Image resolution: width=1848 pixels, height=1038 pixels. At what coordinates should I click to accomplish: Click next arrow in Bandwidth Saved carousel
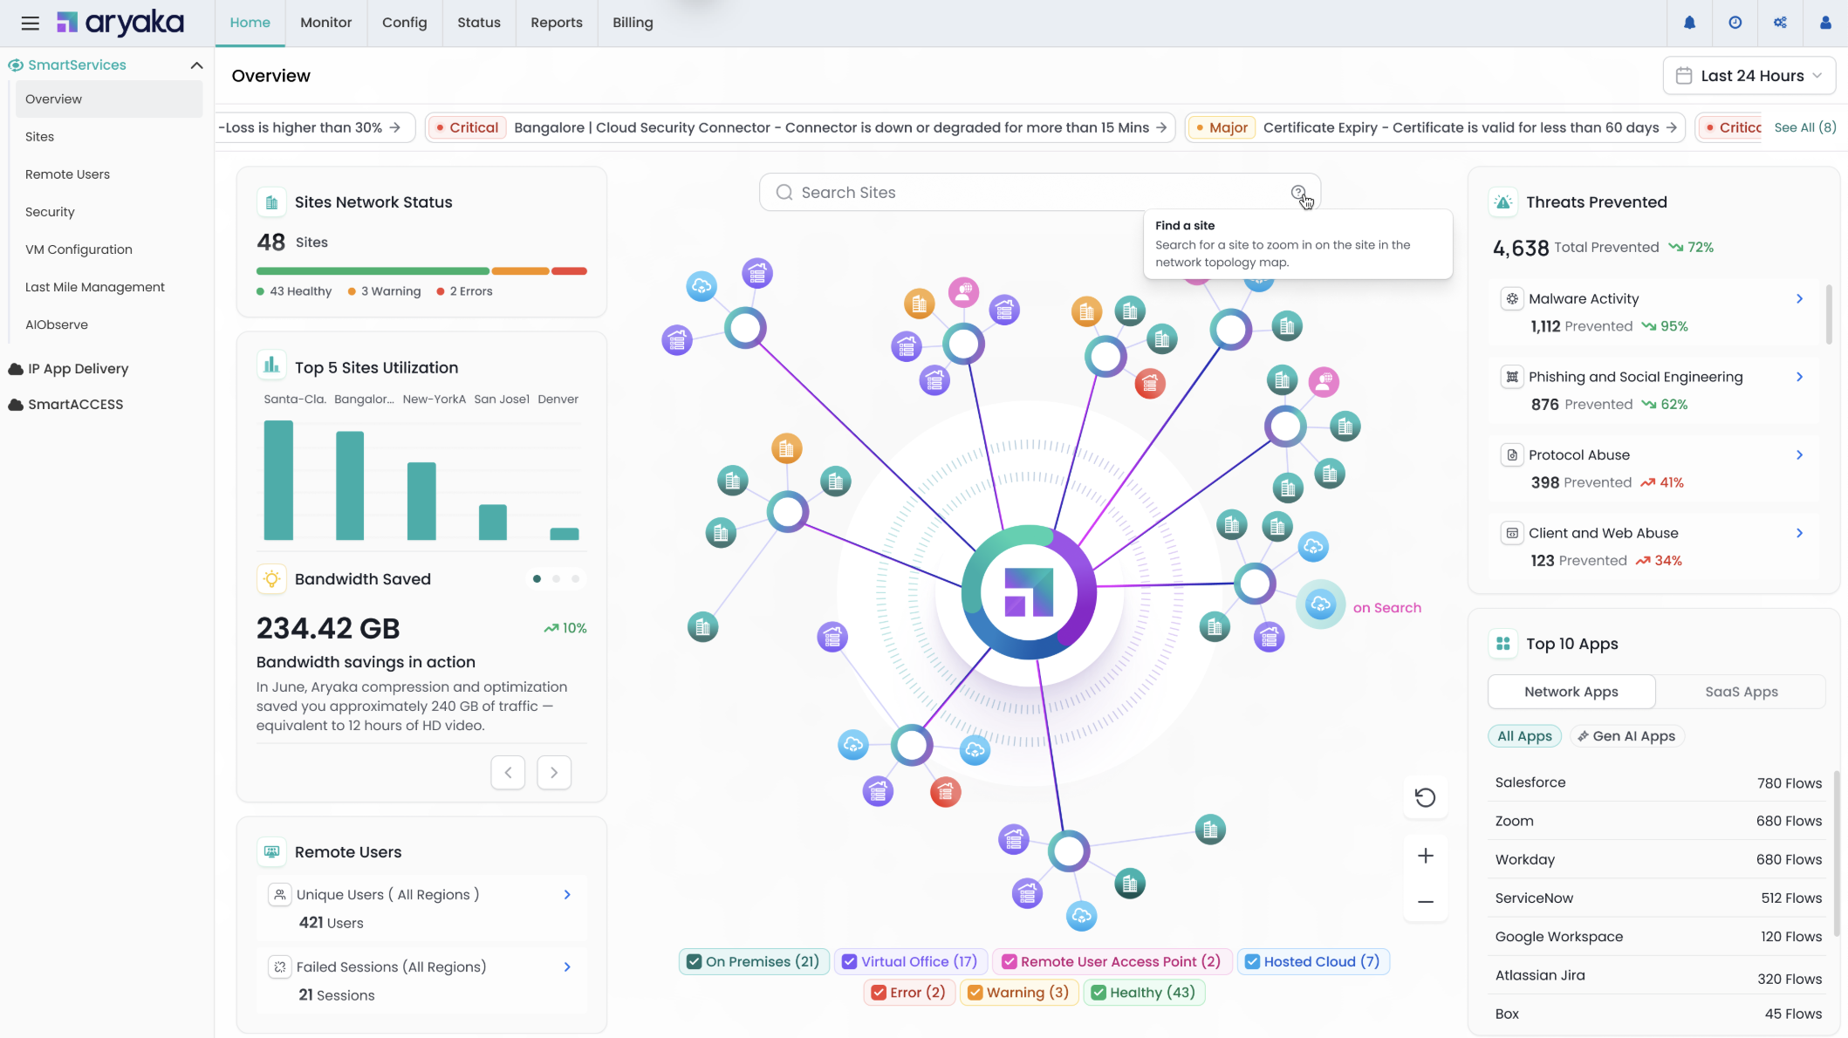pyautogui.click(x=553, y=772)
